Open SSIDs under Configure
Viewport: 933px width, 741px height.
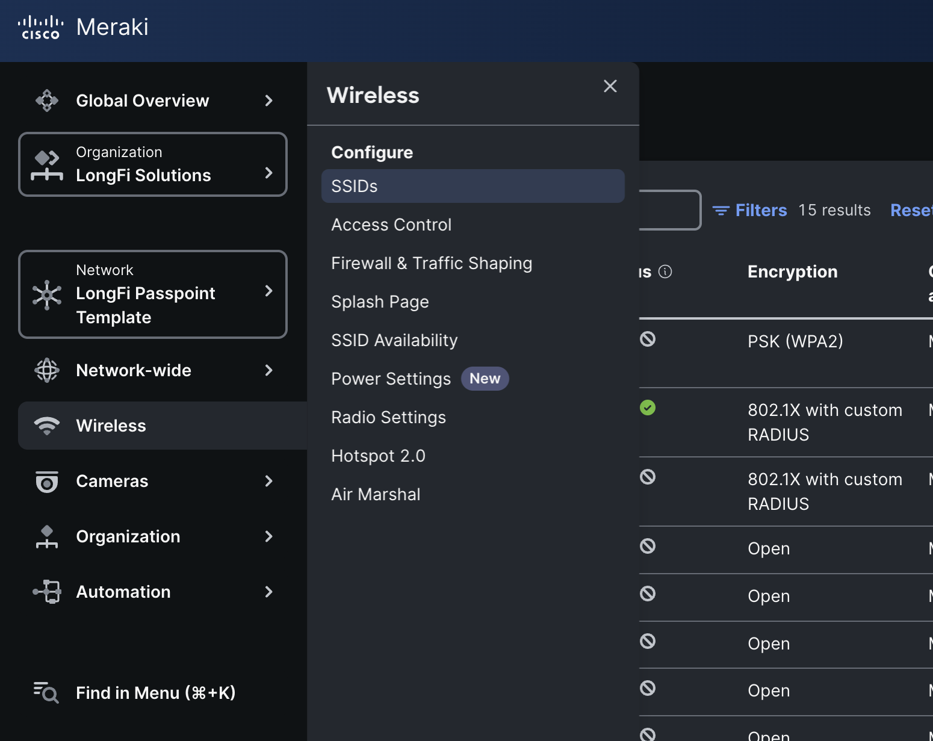(x=473, y=186)
